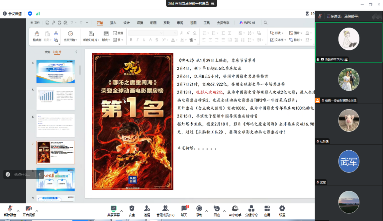
Task: Check the green network signal indicator
Action: click(38, 14)
